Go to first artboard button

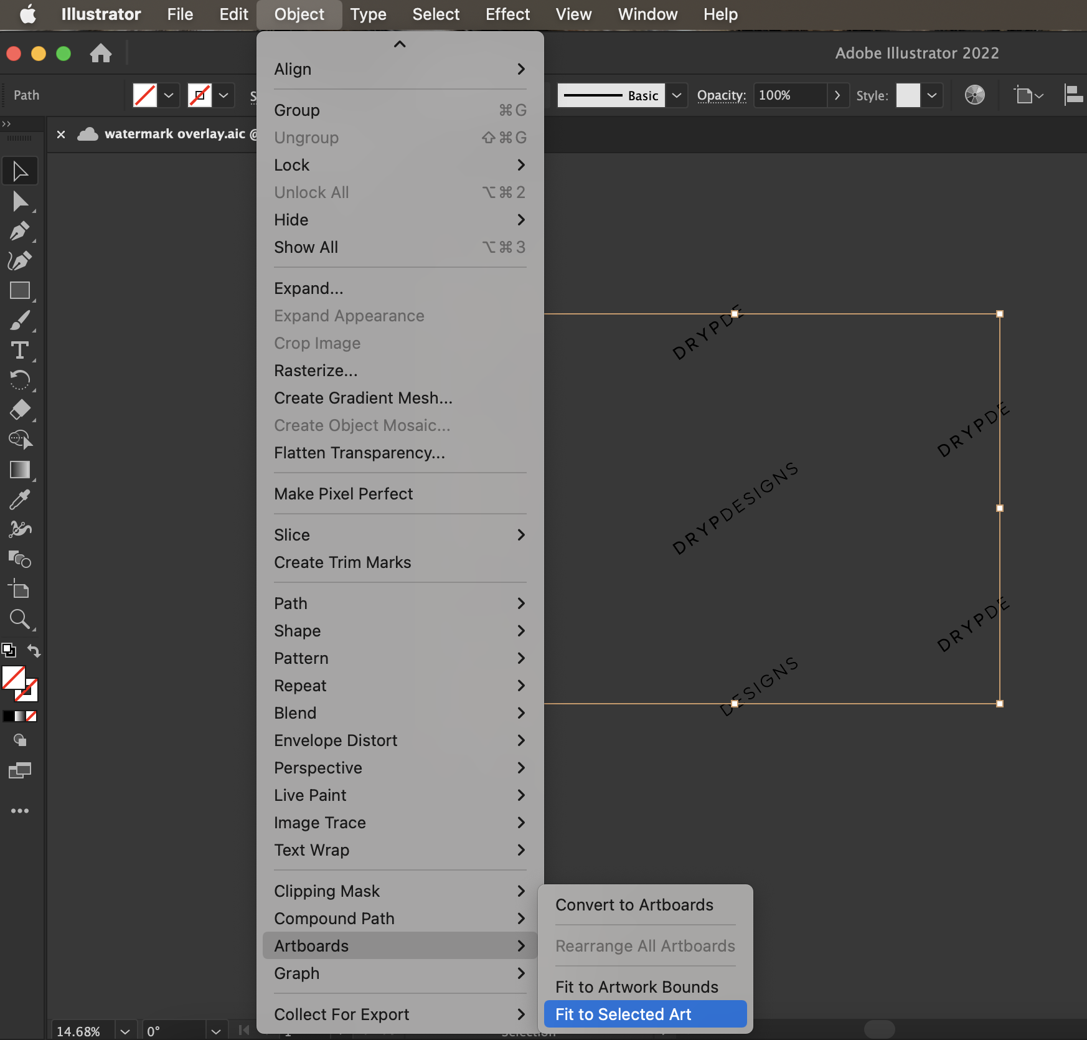click(x=243, y=1030)
